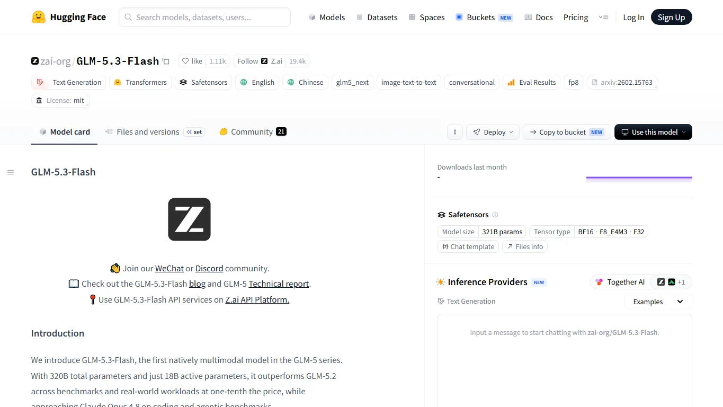Click the downloads last month chart line
The height and width of the screenshot is (407, 723).
(x=639, y=178)
